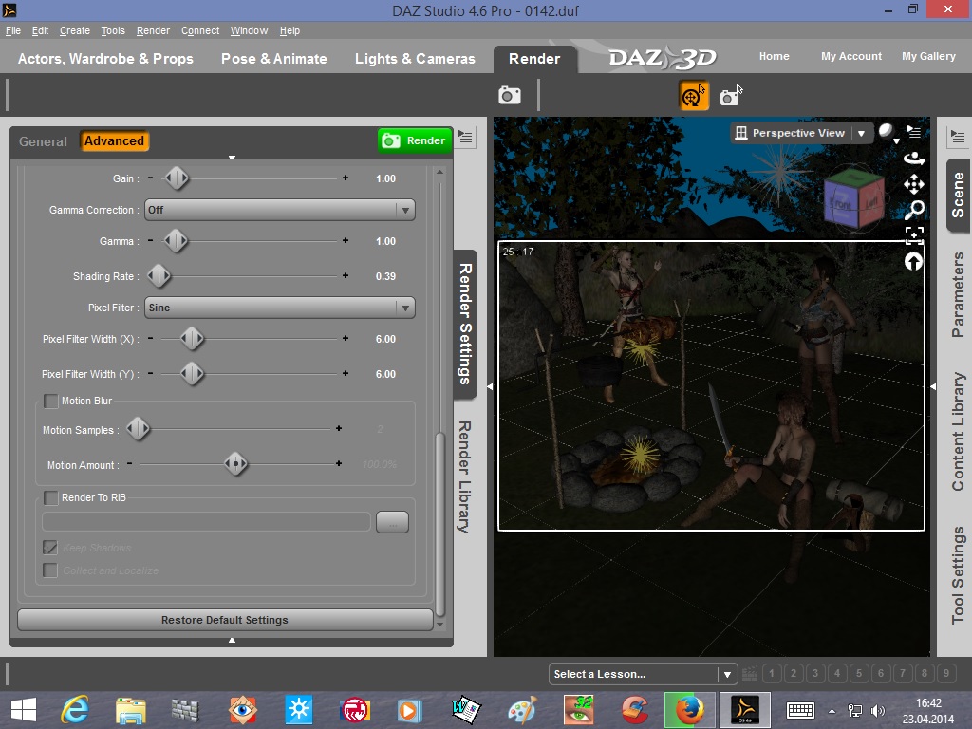Image resolution: width=972 pixels, height=729 pixels.
Task: Click the frame selection view control
Action: click(x=914, y=235)
